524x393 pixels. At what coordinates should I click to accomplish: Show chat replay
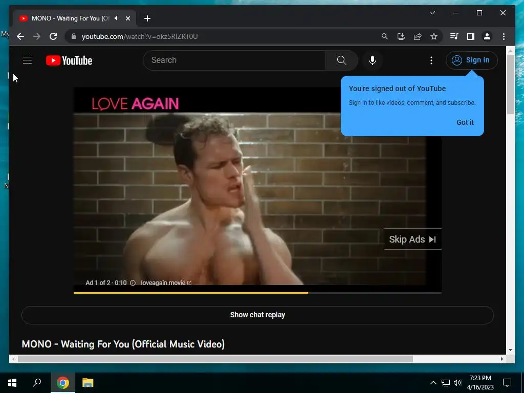point(257,315)
